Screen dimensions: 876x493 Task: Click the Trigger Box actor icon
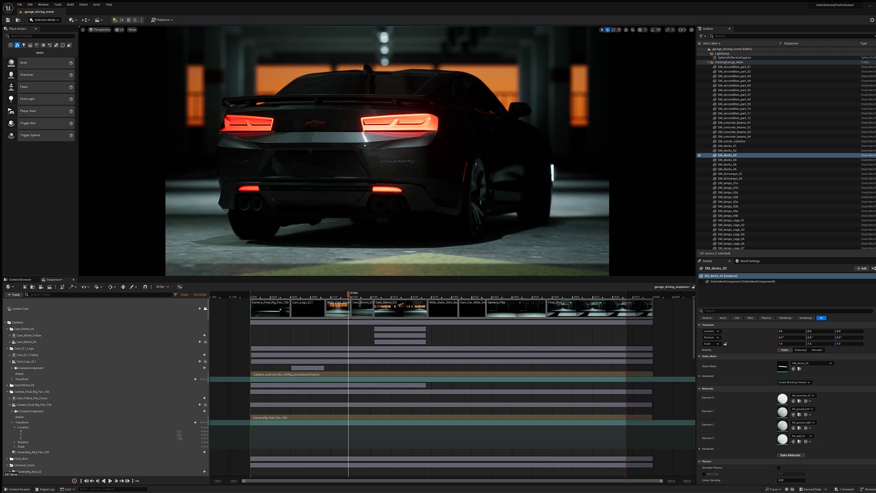pos(11,123)
